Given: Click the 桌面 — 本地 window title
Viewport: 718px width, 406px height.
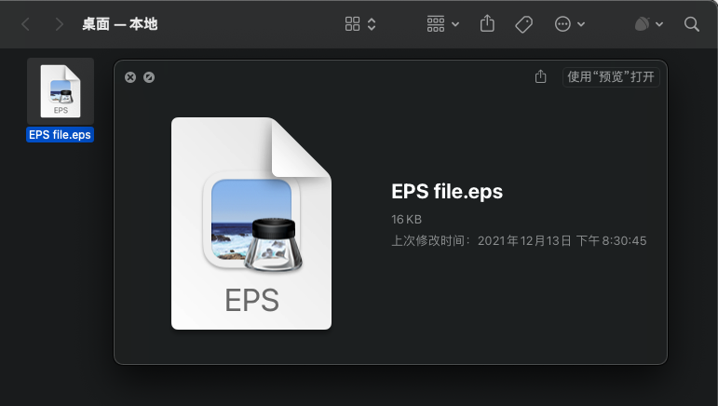Looking at the screenshot, I should coord(119,24).
